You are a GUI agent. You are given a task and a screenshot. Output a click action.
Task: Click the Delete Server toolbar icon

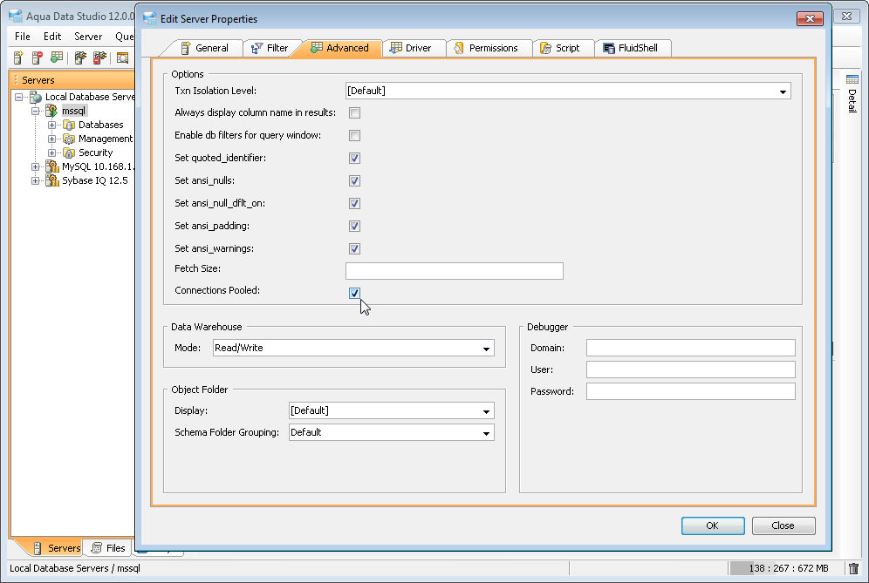pos(38,58)
